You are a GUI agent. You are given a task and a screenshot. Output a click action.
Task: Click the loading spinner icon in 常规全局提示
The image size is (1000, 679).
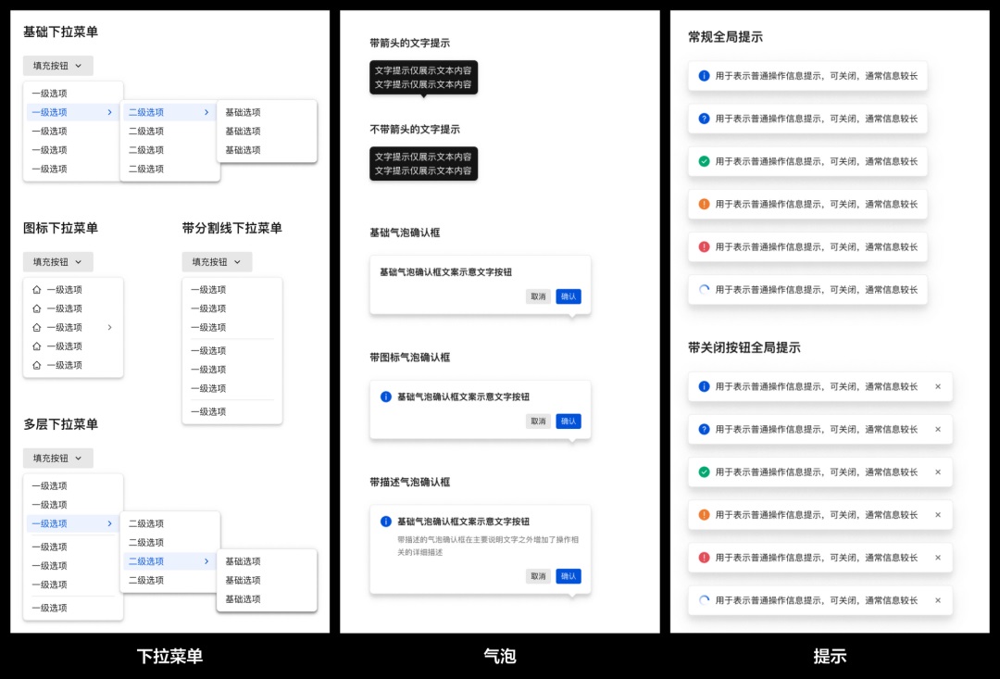tap(704, 290)
